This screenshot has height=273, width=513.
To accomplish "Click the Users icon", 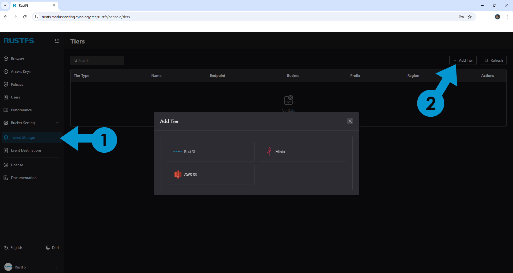I will coord(6,97).
